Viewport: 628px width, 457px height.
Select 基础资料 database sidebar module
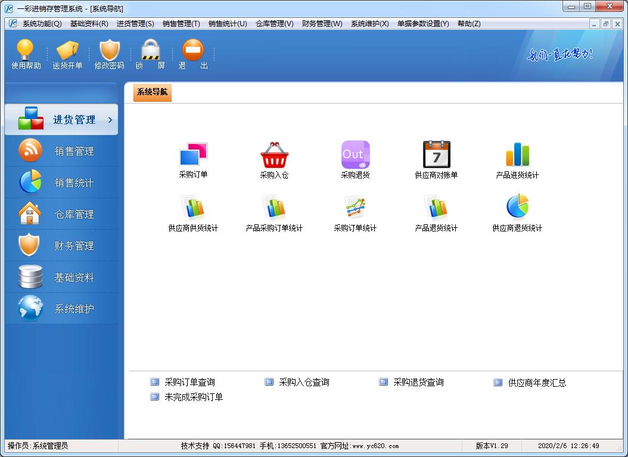tap(61, 277)
